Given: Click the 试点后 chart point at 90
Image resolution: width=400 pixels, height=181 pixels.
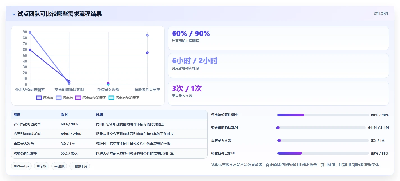Looking at the screenshot, I should coord(30,32).
